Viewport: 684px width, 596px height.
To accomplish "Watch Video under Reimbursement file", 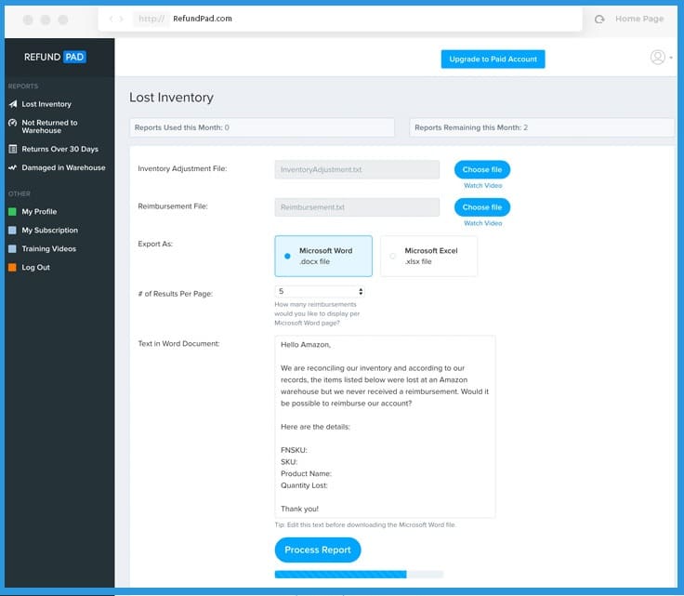I will (483, 223).
